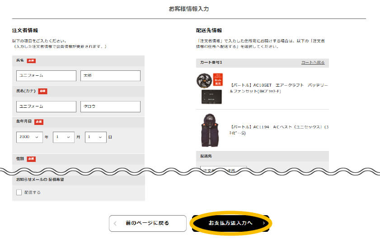Focus the 氏名 field containing ユニフォーム
The image size is (380, 244).
(x=46, y=76)
